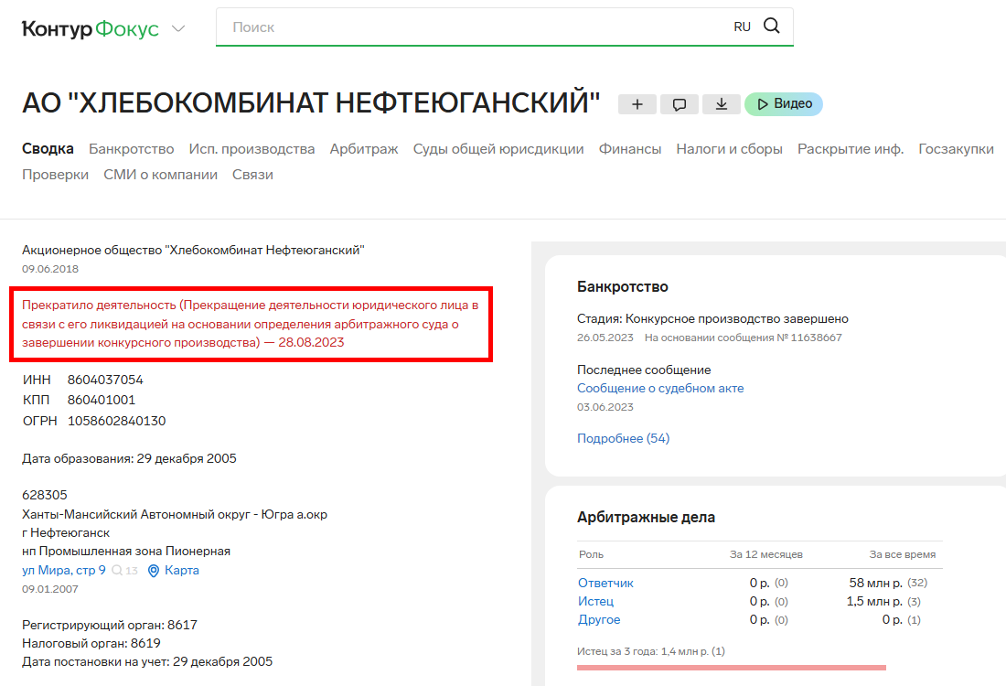Click the Арбитражные дела card heading
Screen dimensions: 1006x686
point(646,517)
